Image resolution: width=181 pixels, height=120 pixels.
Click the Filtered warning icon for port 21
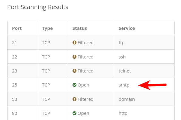[74, 43]
